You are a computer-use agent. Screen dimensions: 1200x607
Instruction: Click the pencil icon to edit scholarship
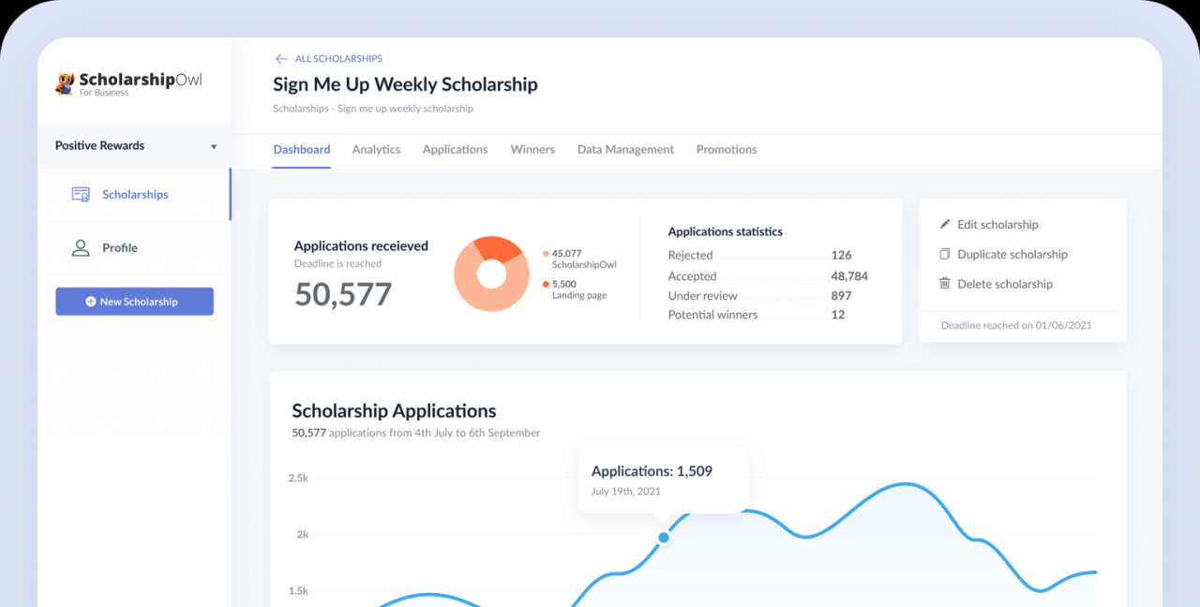(945, 224)
